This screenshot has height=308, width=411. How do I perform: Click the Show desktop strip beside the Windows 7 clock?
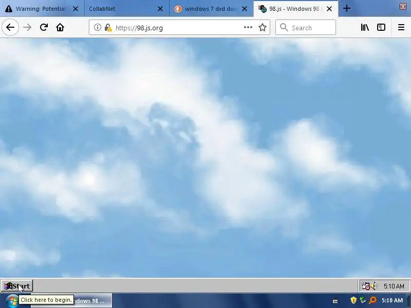[408, 301]
